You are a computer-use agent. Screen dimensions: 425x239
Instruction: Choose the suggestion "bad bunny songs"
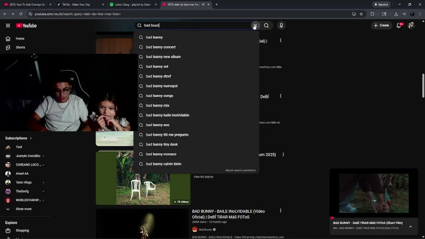click(196, 96)
